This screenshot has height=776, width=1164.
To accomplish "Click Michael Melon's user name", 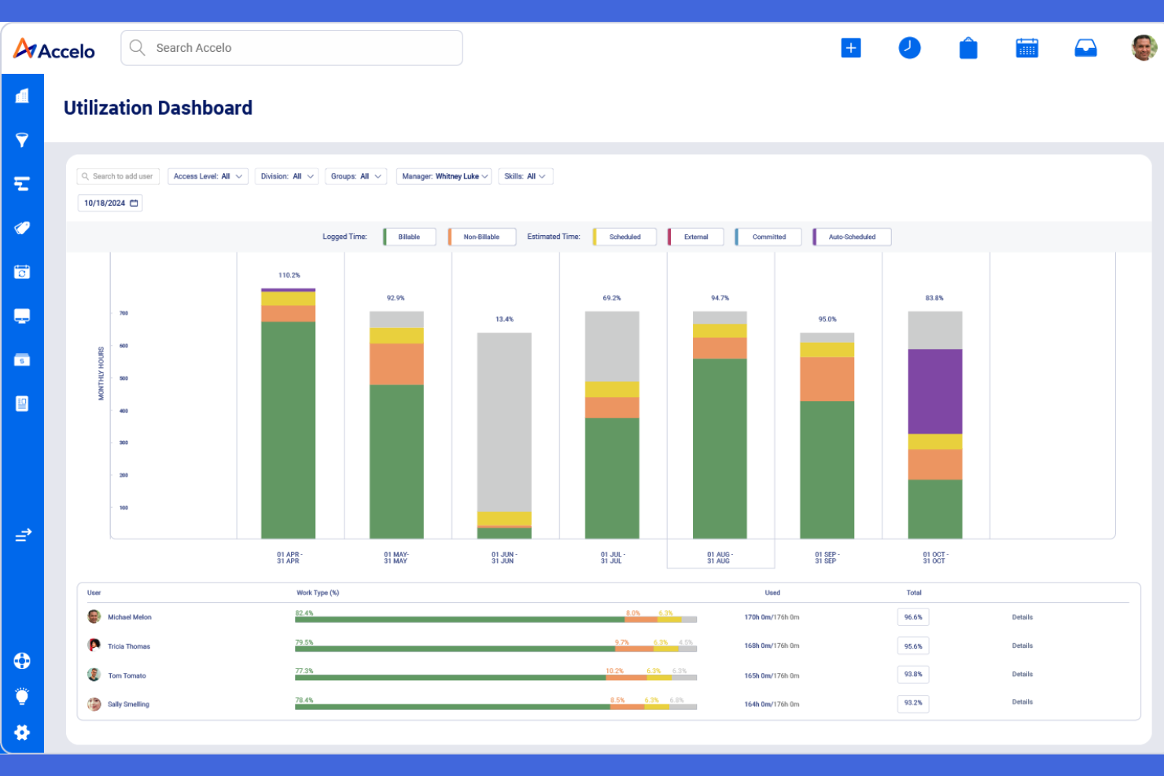I will point(130,617).
